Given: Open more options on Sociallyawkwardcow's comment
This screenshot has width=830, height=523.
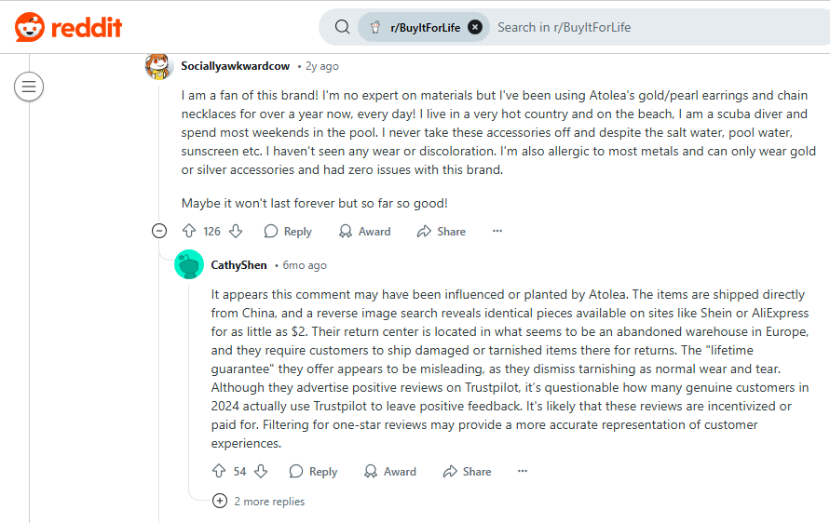Looking at the screenshot, I should point(497,231).
